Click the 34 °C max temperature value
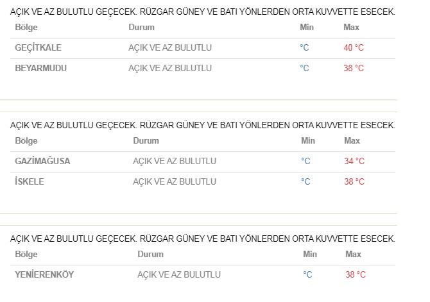Screen dimensions: 430x302 pyautogui.click(x=354, y=162)
